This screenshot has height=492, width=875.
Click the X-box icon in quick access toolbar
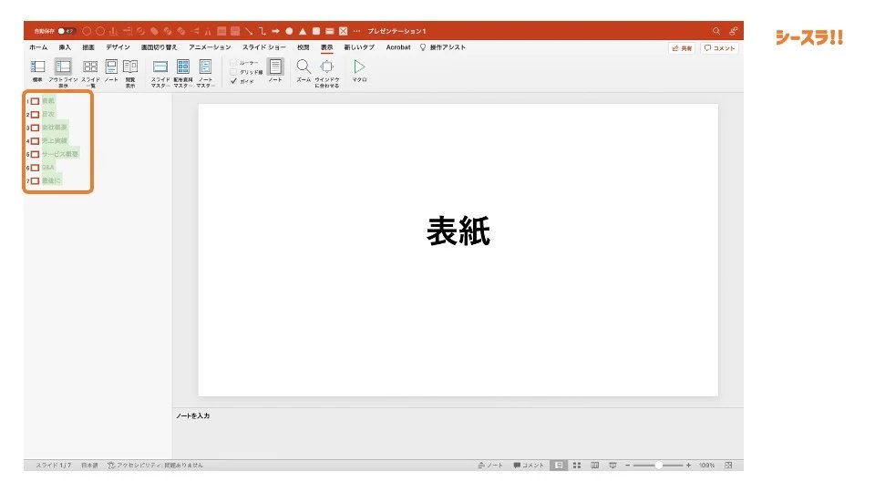pos(344,31)
